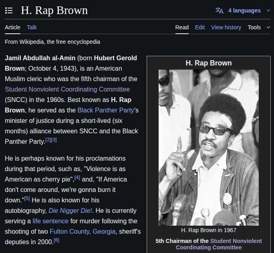274x253 pixels.
Task: Jump to citation reference [5]
Action: pos(27,198)
